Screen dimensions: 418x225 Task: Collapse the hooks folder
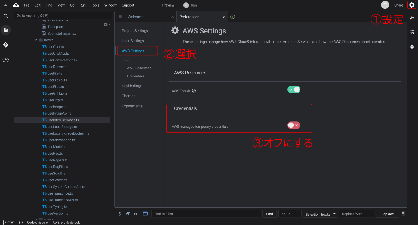[x=36, y=40]
